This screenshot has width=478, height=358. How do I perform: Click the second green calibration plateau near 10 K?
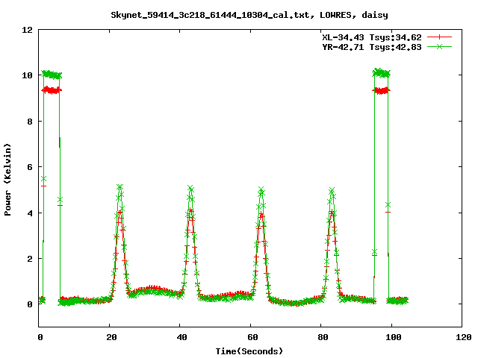click(x=381, y=73)
